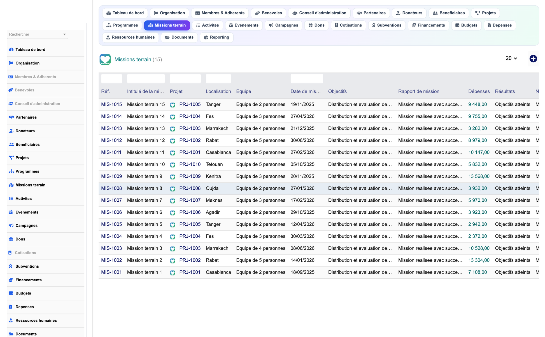Sort by the Dépenses column header
The width and height of the screenshot is (545, 337).
pyautogui.click(x=479, y=91)
